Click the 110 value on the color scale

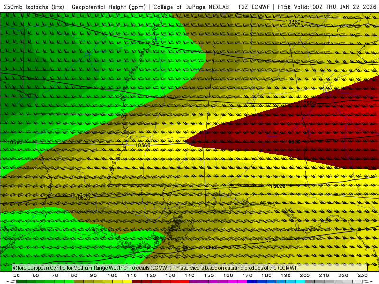(132, 275)
